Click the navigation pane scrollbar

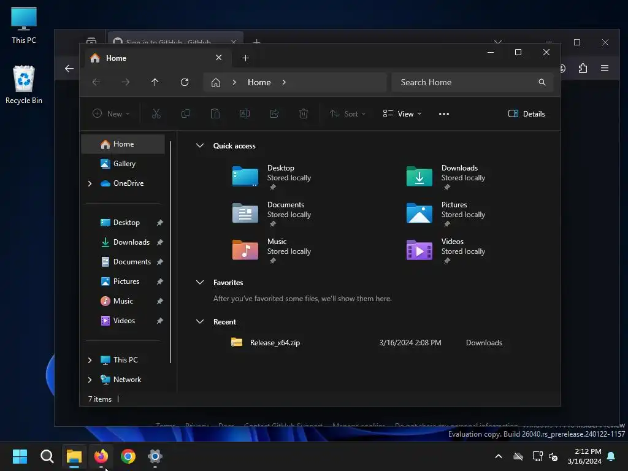(170, 252)
